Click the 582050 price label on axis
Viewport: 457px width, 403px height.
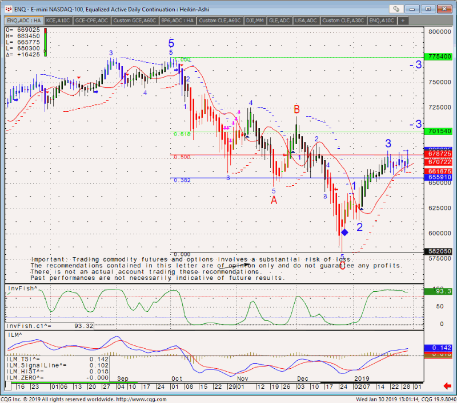(439, 251)
